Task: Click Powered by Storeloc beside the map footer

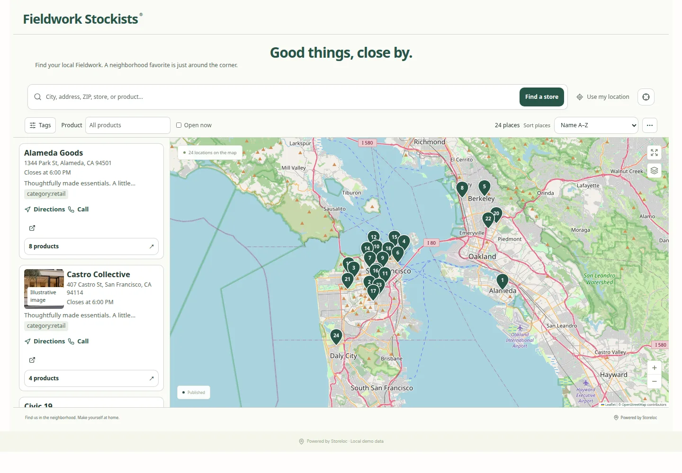Action: [636, 418]
